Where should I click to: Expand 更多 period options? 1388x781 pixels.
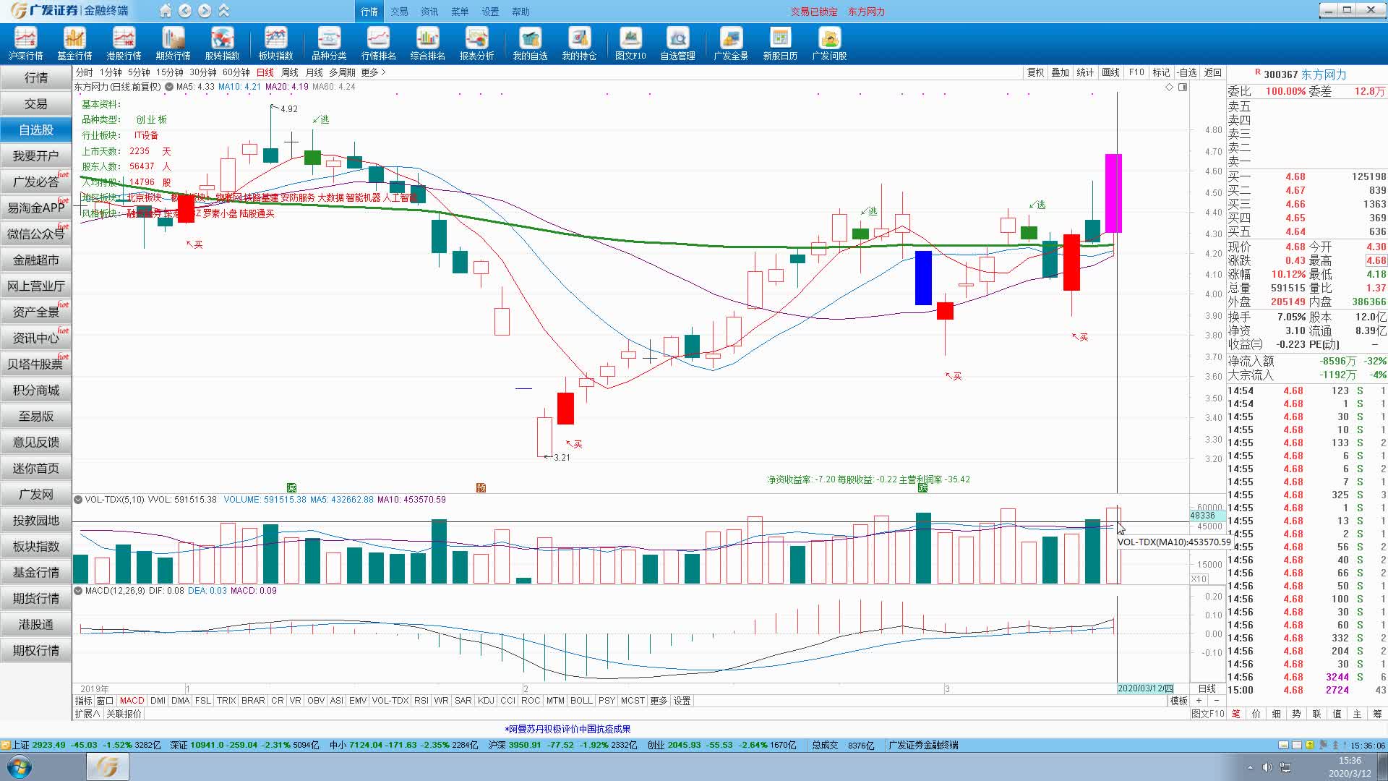tap(373, 72)
